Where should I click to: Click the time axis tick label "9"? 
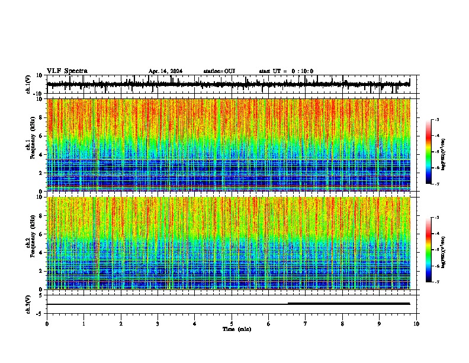point(379,324)
